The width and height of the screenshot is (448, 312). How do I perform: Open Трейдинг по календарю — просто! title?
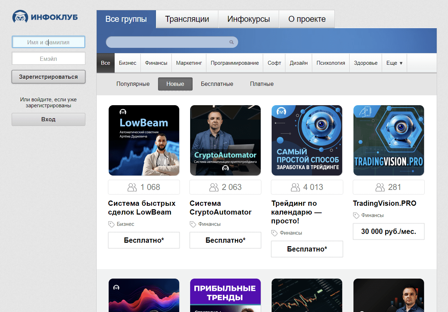tap(296, 212)
